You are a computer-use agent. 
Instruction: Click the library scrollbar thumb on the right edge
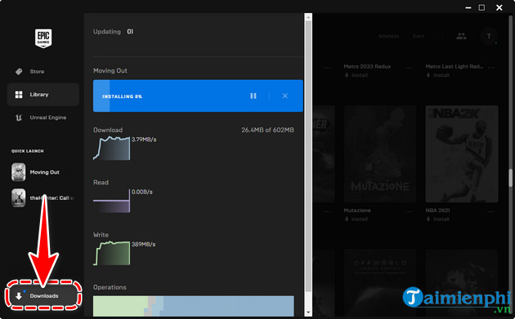(511, 178)
